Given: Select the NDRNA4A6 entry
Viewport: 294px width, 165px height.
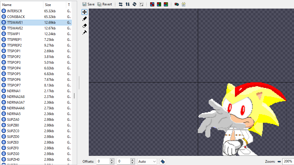Looking at the screenshot, I should tap(36, 108).
